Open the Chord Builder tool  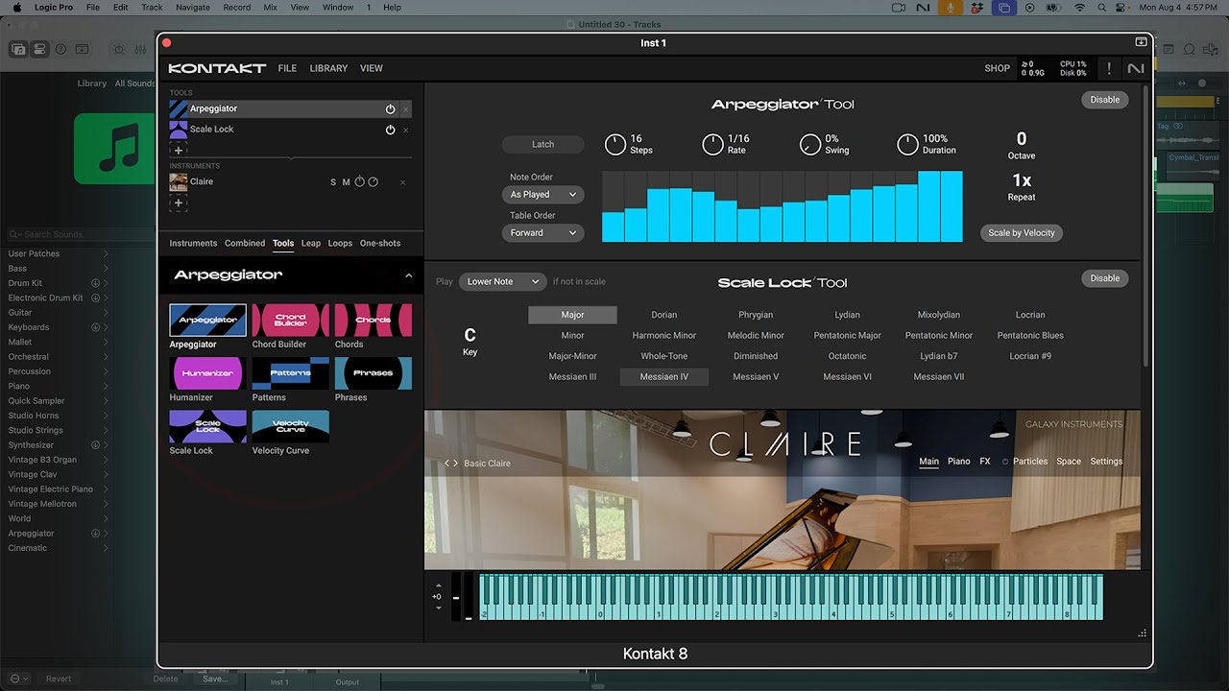[290, 321]
